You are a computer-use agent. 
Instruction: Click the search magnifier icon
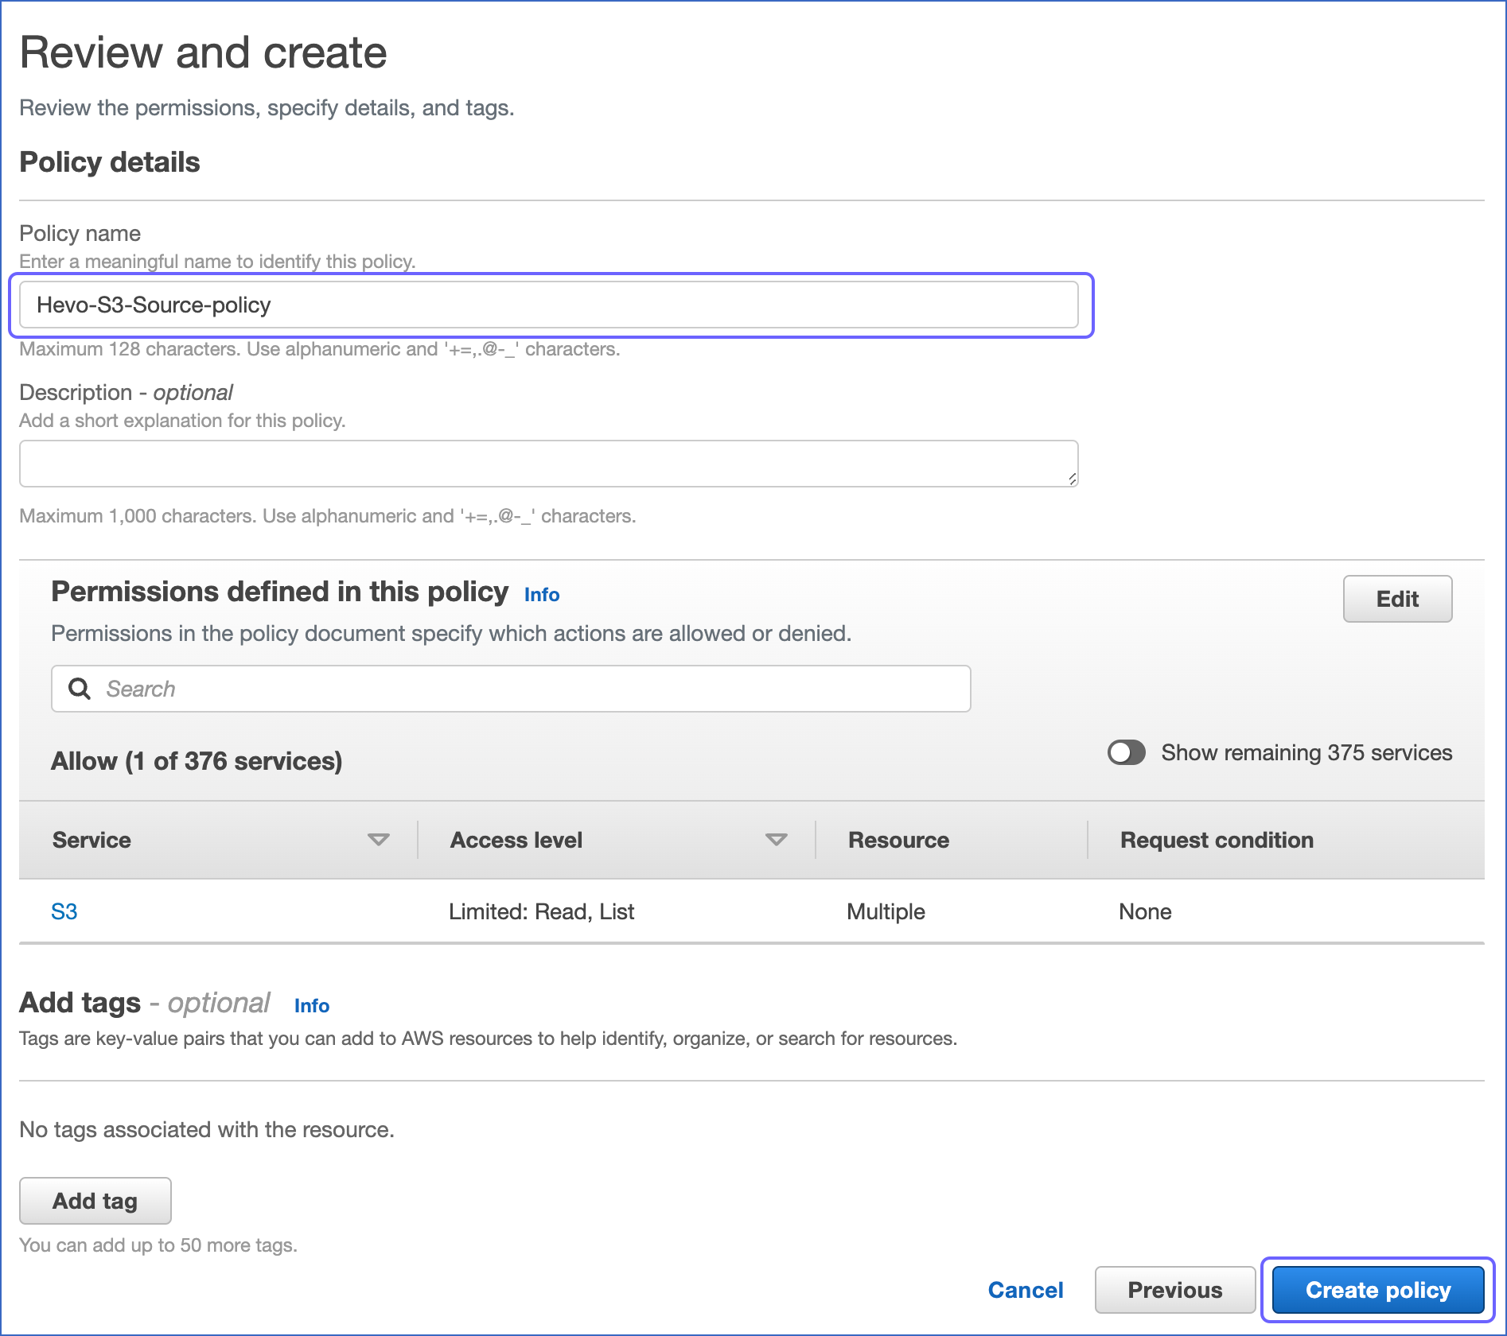80,689
